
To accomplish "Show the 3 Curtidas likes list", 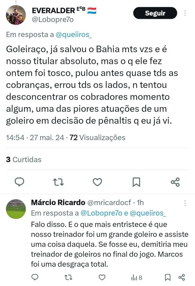I will [x=24, y=159].
